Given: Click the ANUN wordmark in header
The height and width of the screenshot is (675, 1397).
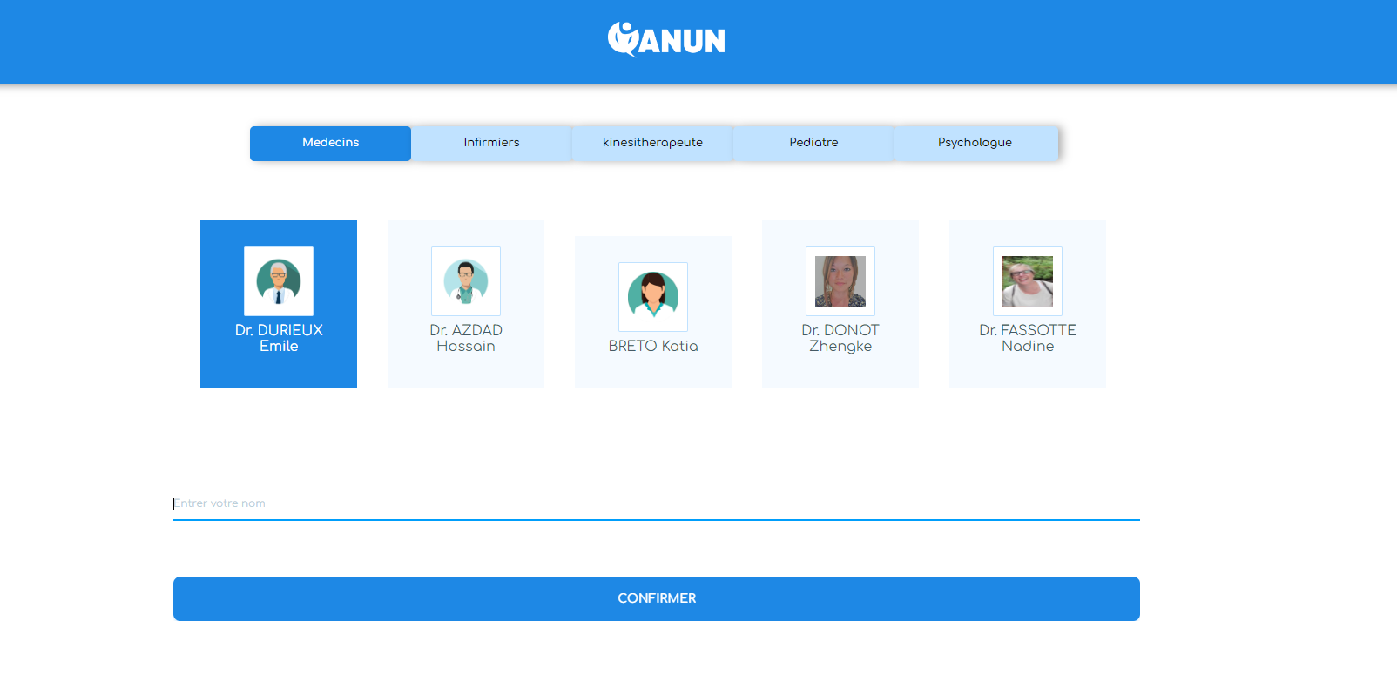Looking at the screenshot, I should pos(683,42).
